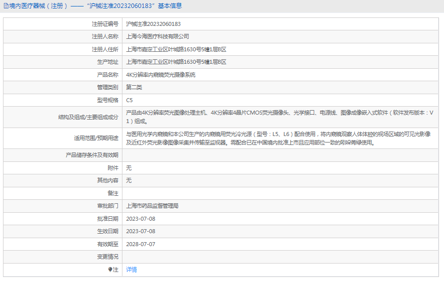
Task: Click the 附件 value 无
Action: point(129,168)
